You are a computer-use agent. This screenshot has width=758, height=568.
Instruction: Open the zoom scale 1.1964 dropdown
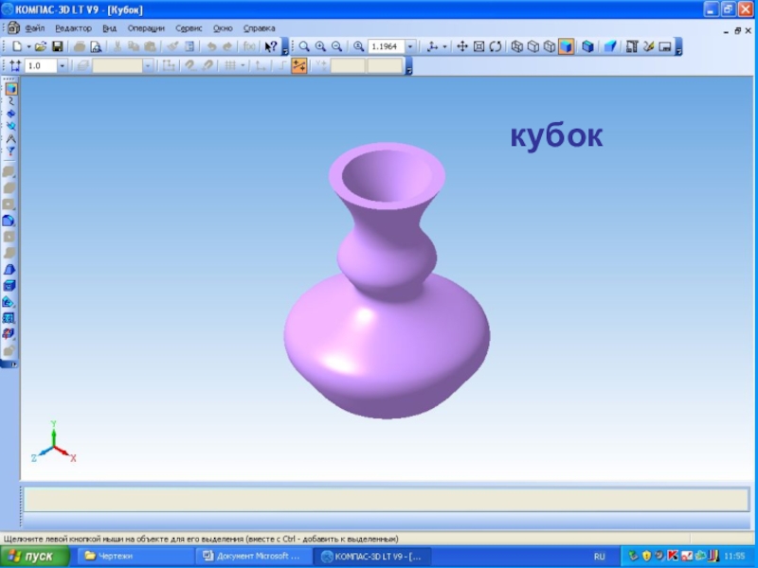point(410,46)
